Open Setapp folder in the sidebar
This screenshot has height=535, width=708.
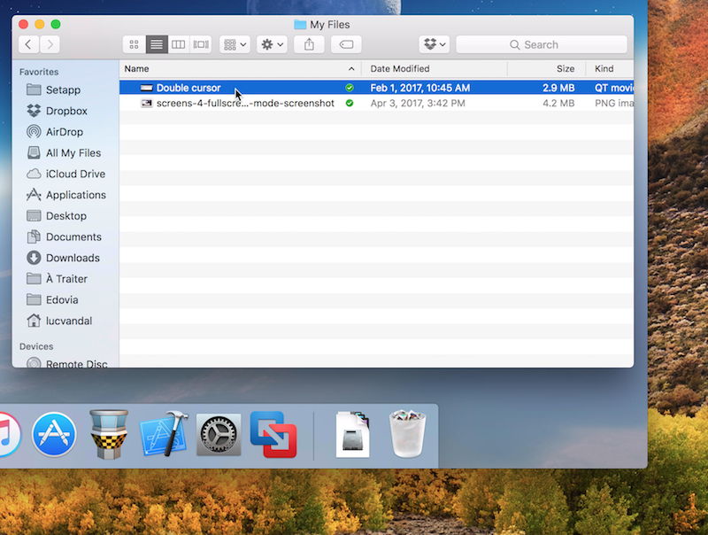(63, 89)
